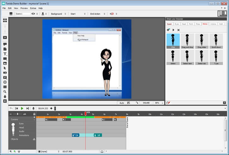Click the microphone record icon

[33, 108]
